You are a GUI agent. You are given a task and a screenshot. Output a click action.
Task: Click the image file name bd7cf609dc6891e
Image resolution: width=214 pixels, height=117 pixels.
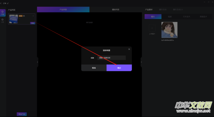pos(168,40)
